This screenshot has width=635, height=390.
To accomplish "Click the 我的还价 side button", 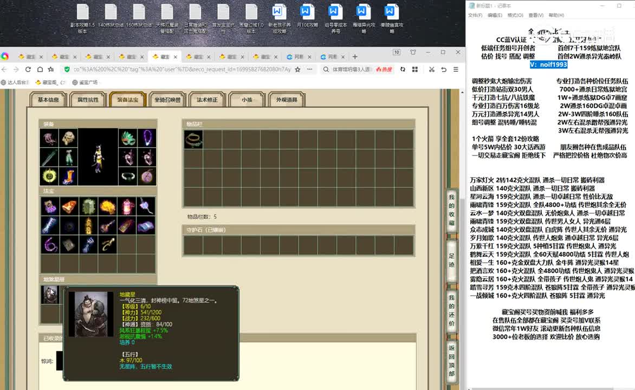I will point(451,310).
